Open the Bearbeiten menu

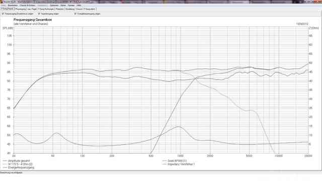[13, 6]
